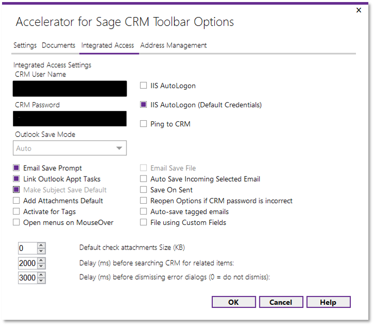Enable File using Custom Fields
The image size is (374, 326).
coord(144,222)
